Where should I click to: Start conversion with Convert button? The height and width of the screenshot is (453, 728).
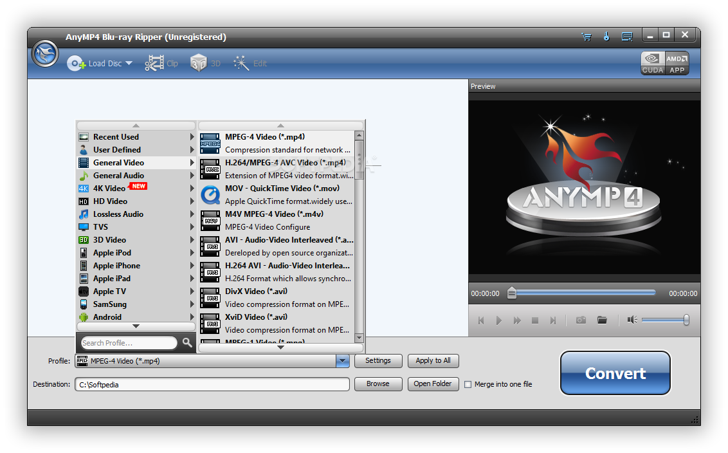point(615,373)
